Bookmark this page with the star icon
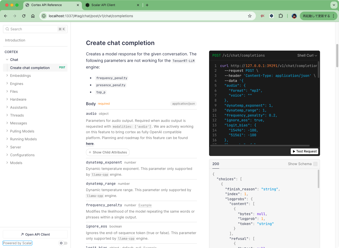Viewport: 339px width, 248px height. tap(250, 16)
